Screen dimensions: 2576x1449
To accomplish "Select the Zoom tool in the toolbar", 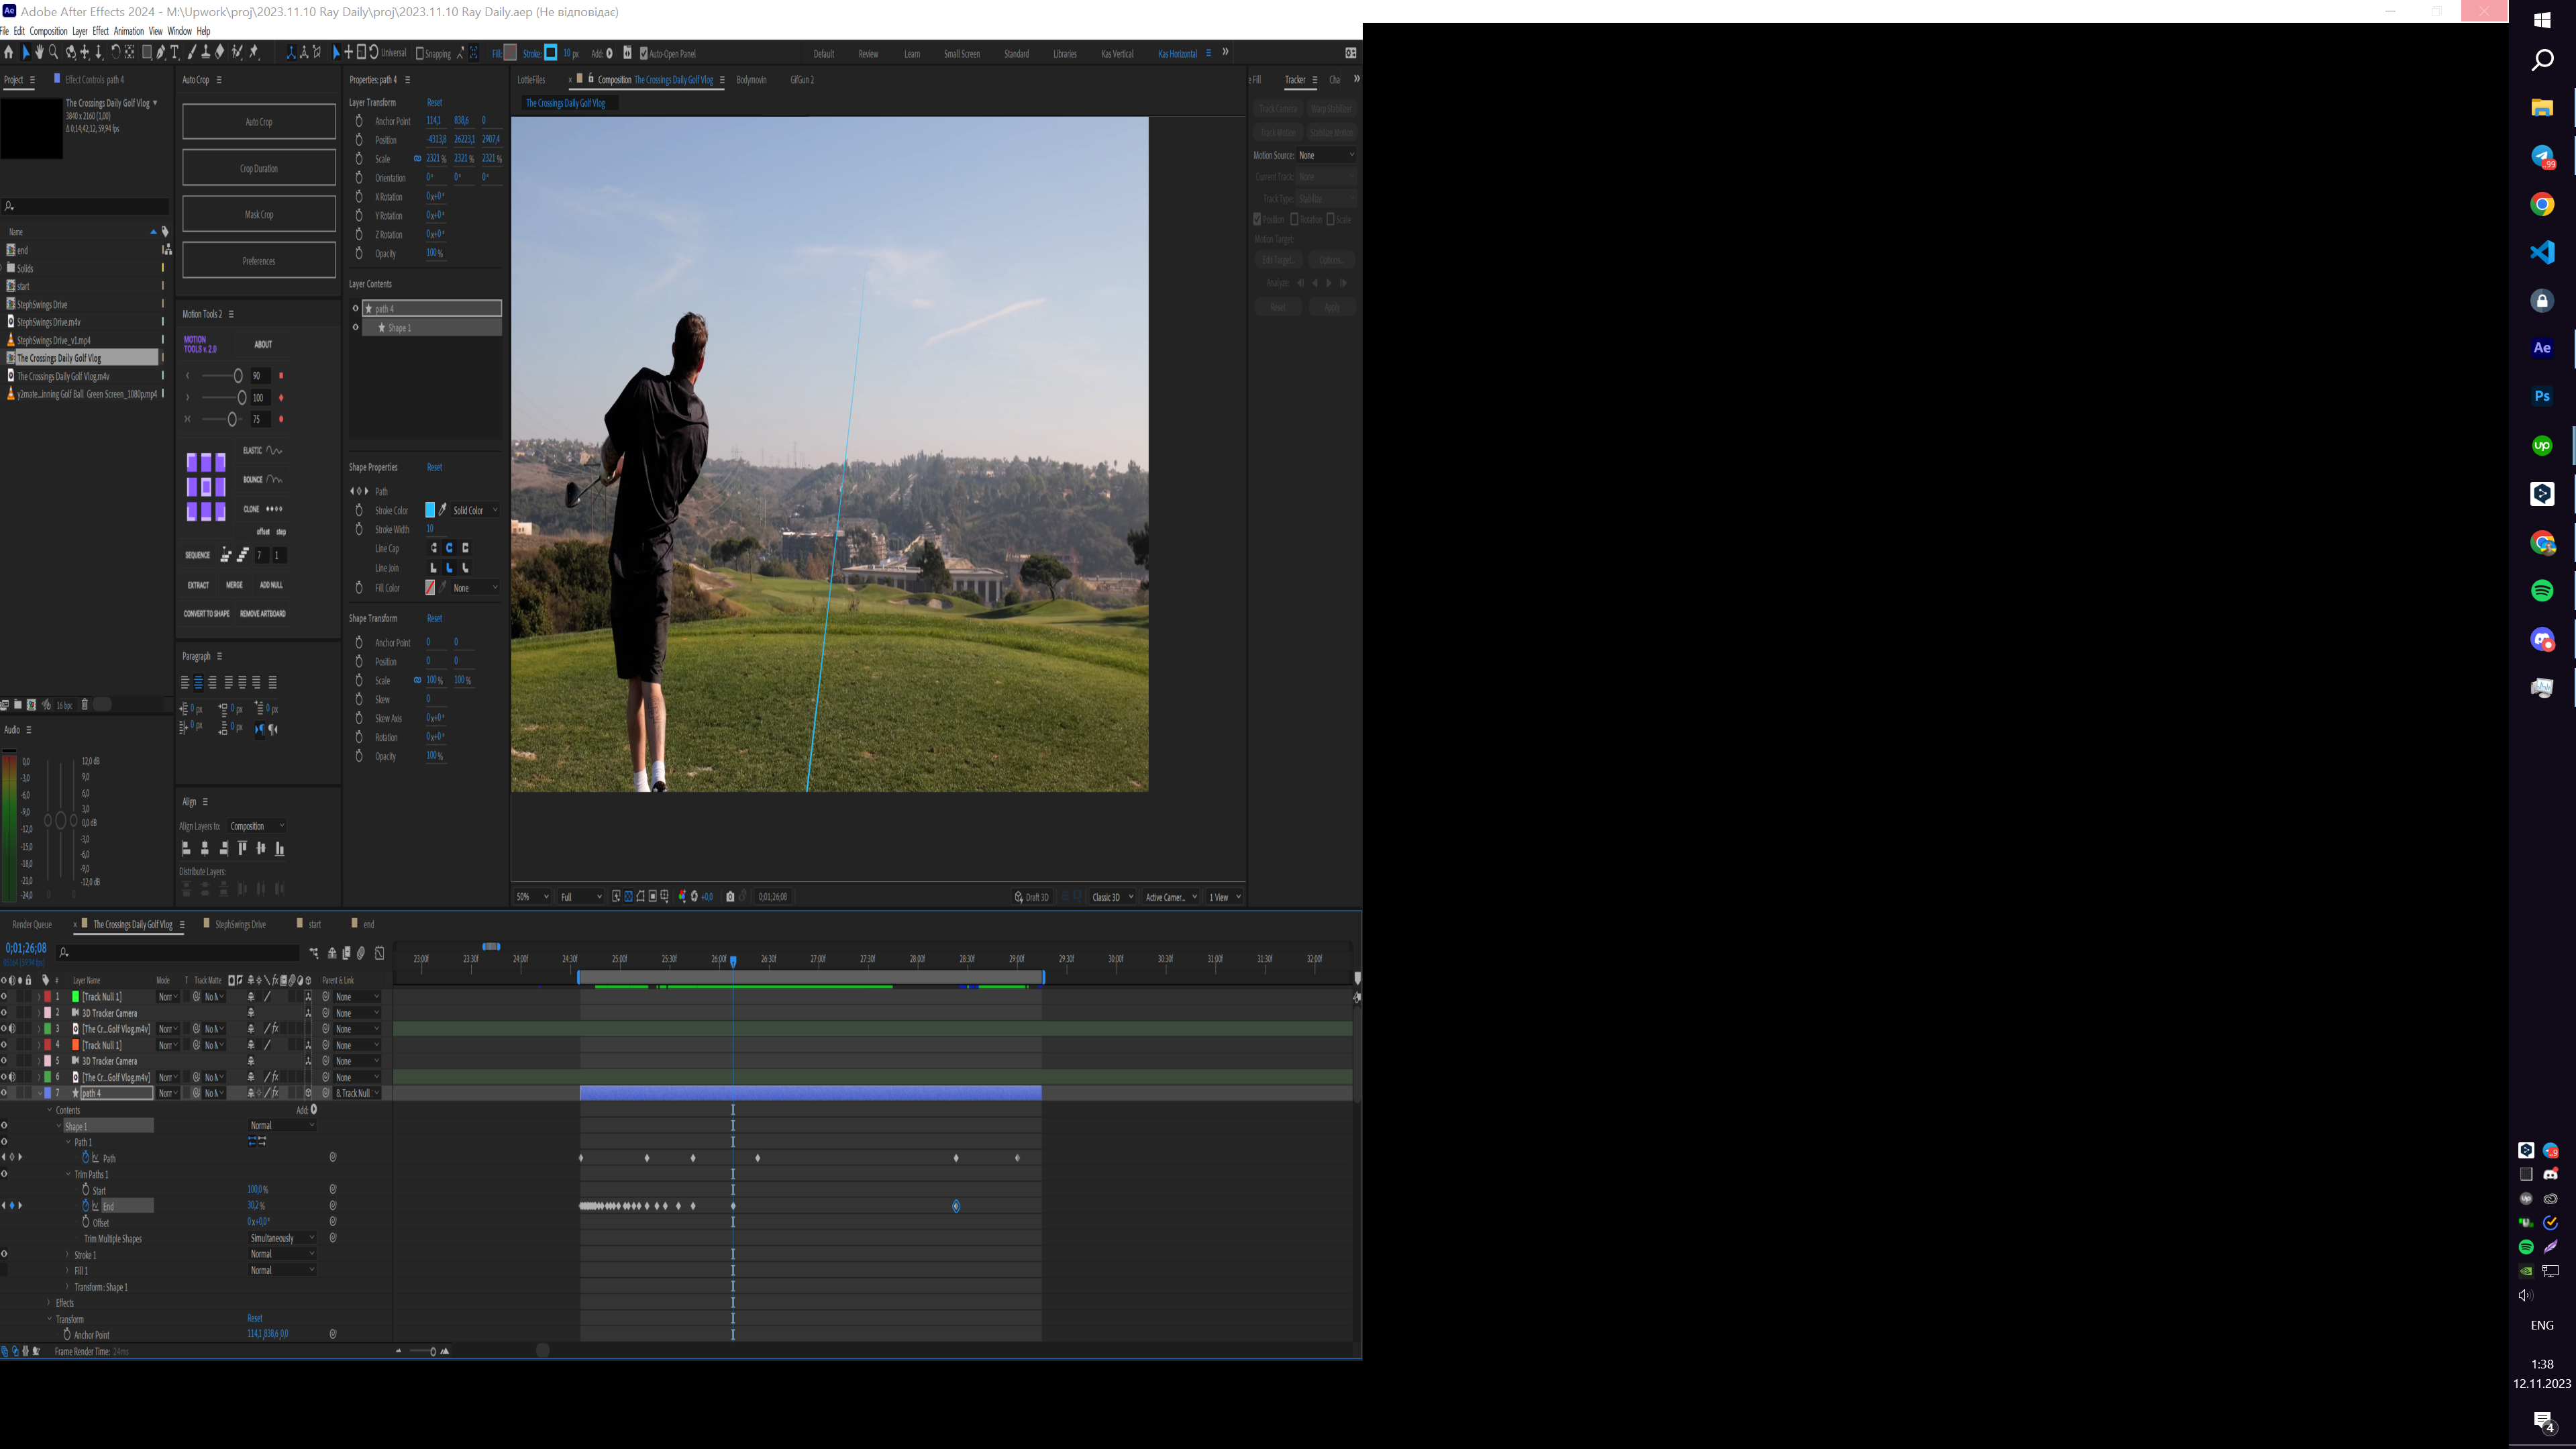I will 53,53.
